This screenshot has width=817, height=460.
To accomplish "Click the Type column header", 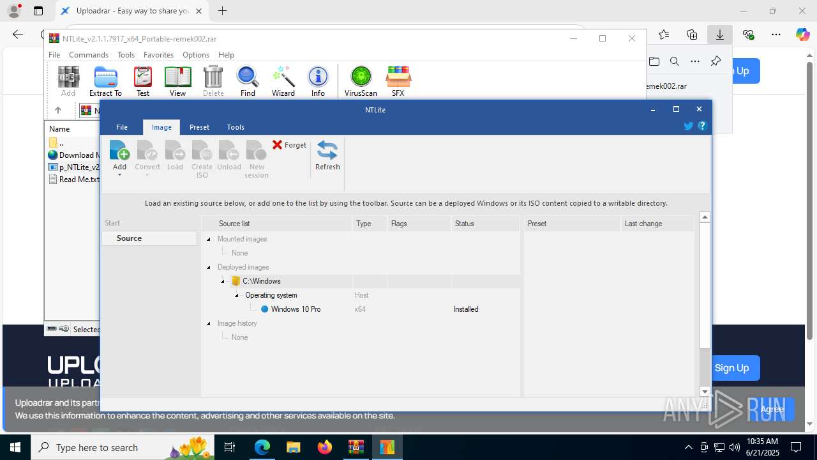I will 370,224.
